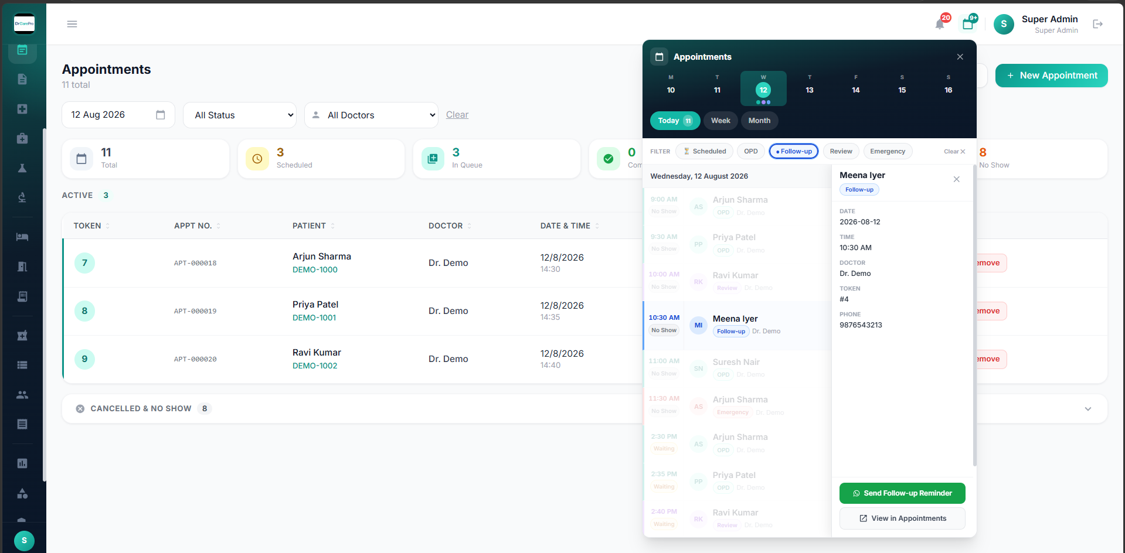Click the DrCarePro logo
Viewport: 1125px width, 553px height.
[x=24, y=24]
